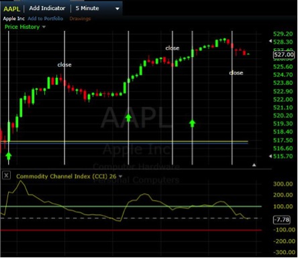Click the -200.00 CCI axis label
The width and height of the screenshot is (298, 258).
[284, 241]
